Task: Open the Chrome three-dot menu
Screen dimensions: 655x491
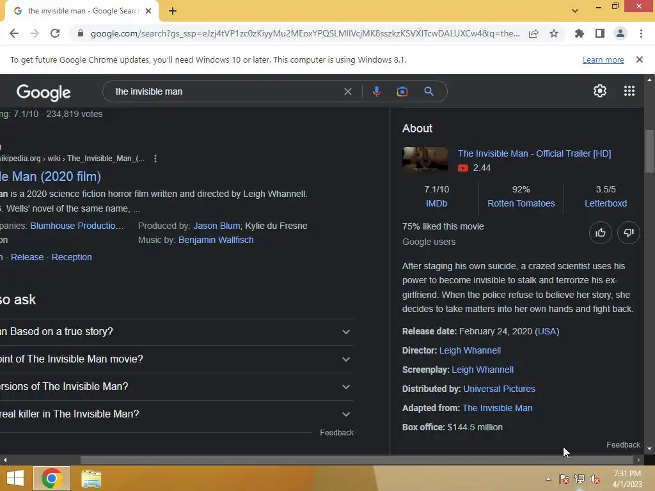Action: pos(641,33)
